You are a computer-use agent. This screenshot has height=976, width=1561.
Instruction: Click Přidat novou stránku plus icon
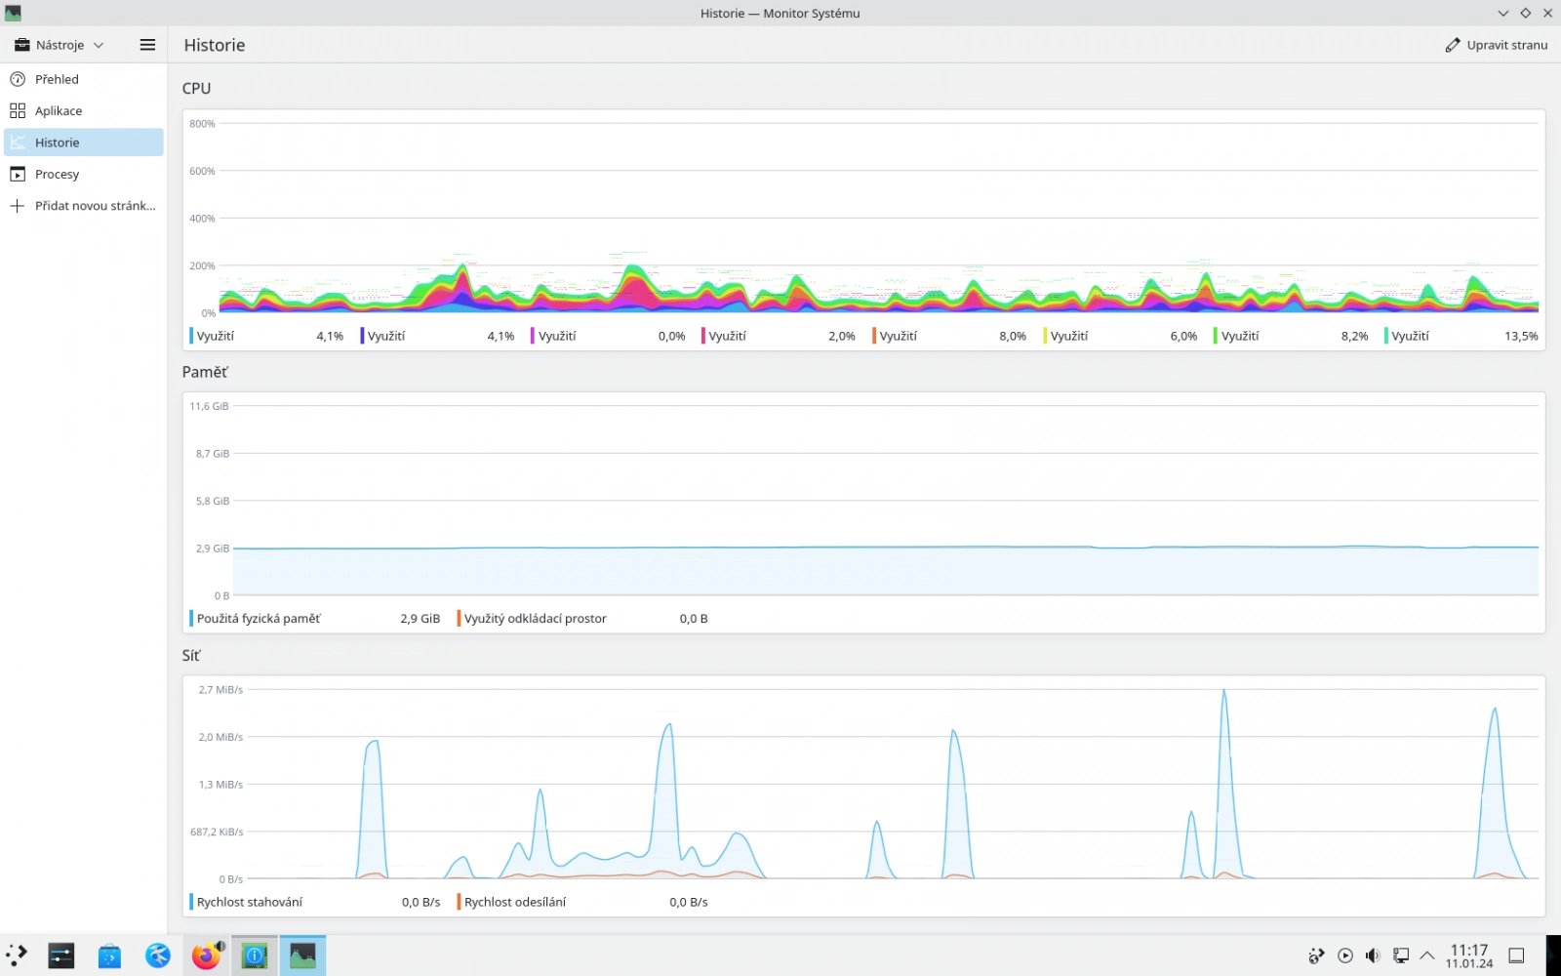18,206
